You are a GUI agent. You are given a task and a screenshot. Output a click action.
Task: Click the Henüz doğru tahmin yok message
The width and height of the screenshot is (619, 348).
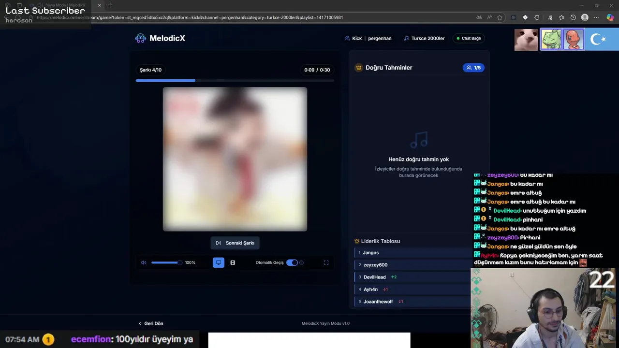[419, 159]
